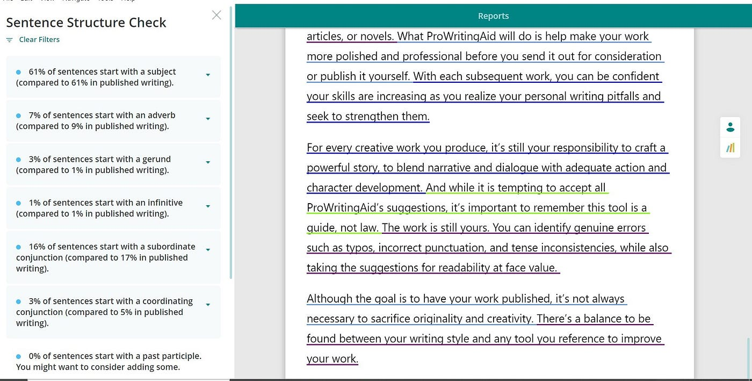The height and width of the screenshot is (381, 752).
Task: Click text 'Although the goal is to have your work published'
Action: 429,299
